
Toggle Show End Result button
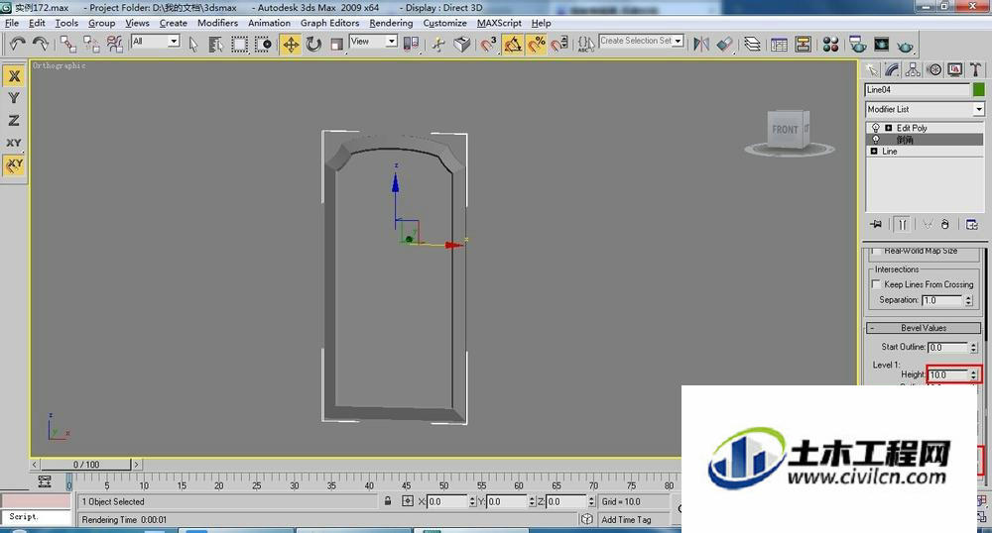click(x=902, y=224)
